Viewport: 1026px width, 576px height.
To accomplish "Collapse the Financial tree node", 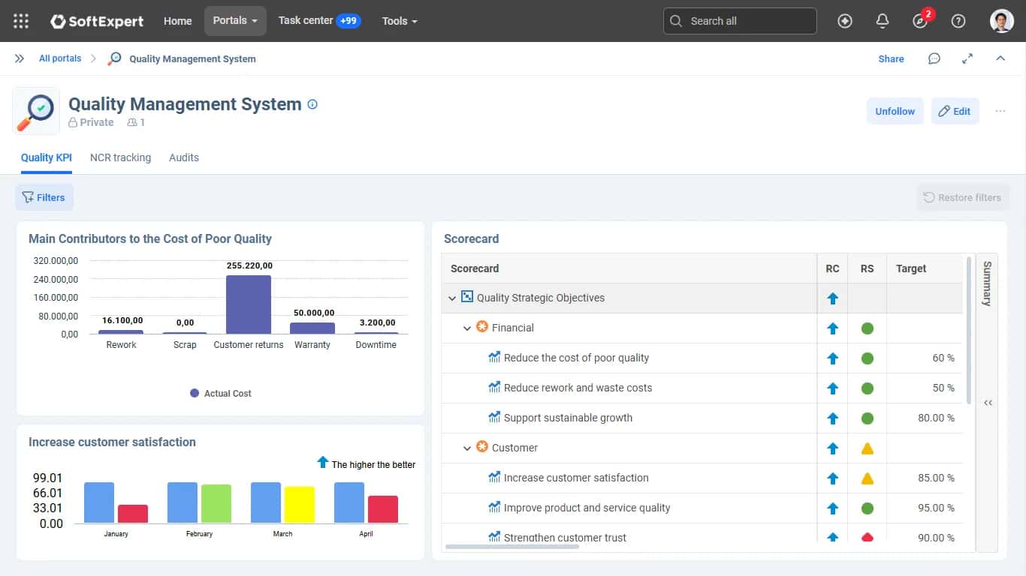I will pos(467,328).
